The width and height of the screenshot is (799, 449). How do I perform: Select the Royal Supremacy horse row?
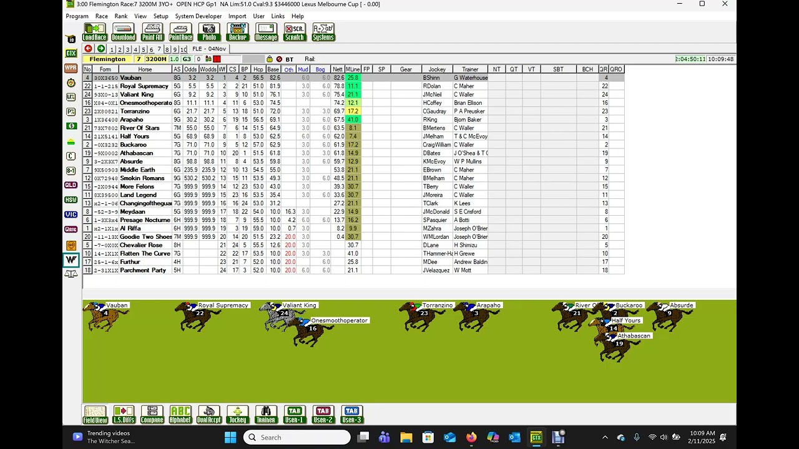tap(353, 86)
